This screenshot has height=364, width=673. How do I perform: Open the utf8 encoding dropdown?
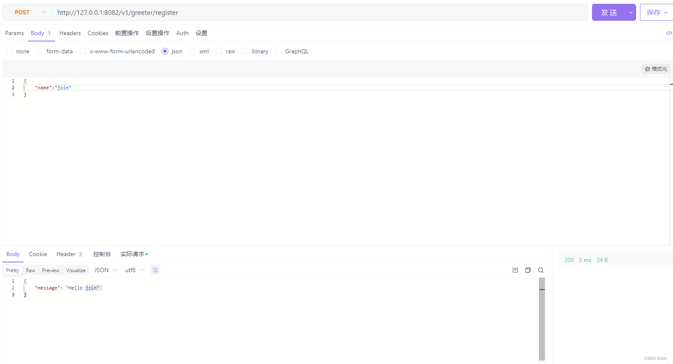pyautogui.click(x=135, y=270)
